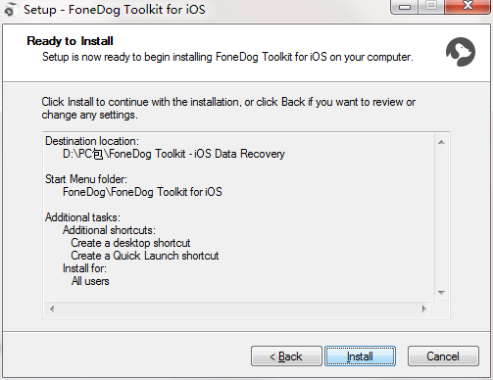493x380 pixels.
Task: Click the scroll left arrow in summary box
Action: click(x=52, y=309)
